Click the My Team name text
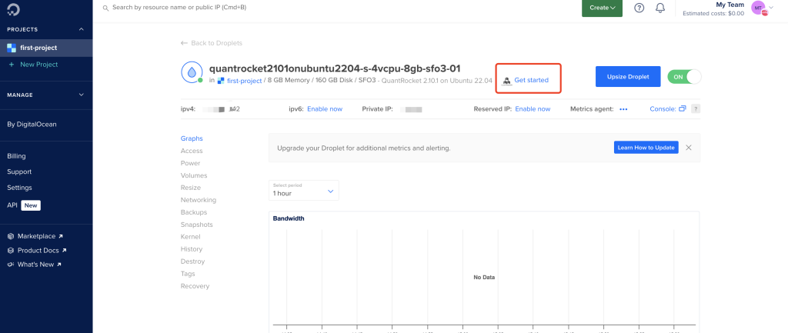The height and width of the screenshot is (333, 788). pyautogui.click(x=730, y=5)
